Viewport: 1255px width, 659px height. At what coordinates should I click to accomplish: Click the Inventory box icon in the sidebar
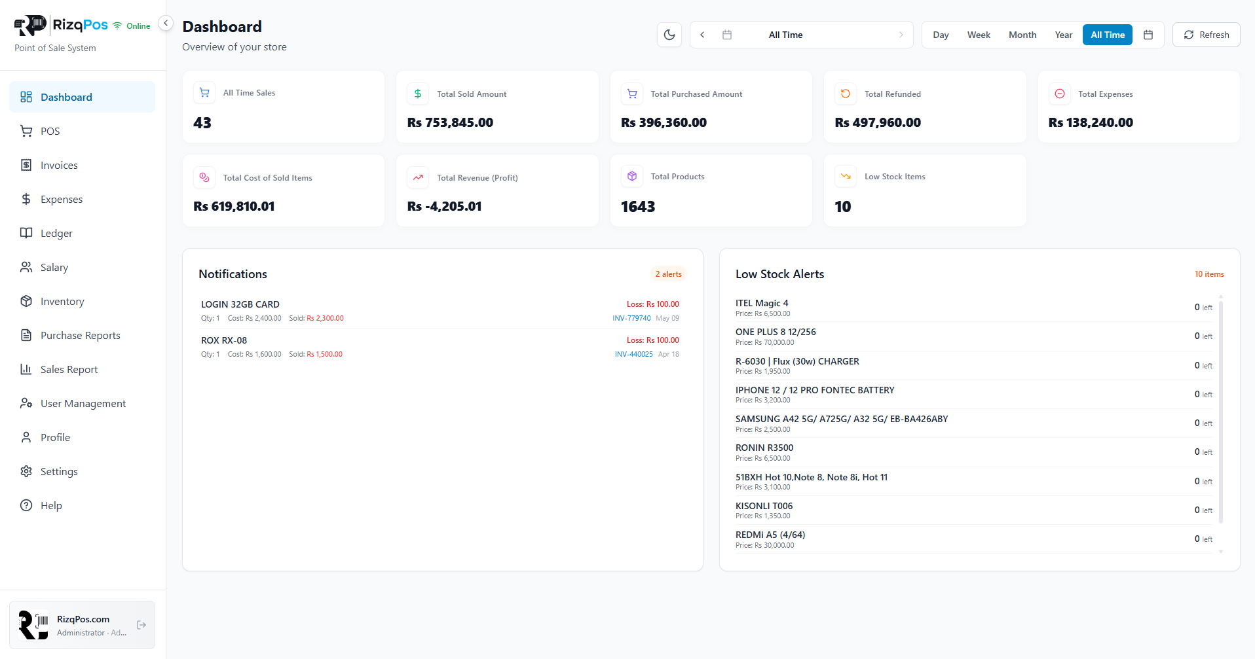[26, 301]
